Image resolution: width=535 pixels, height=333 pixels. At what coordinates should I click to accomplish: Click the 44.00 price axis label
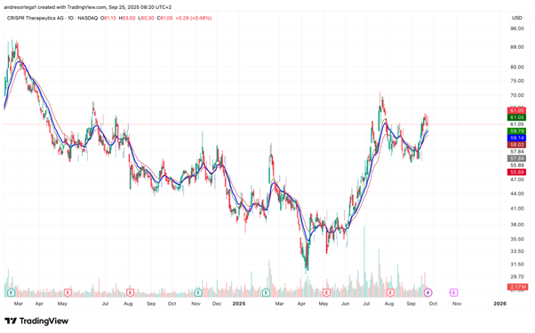click(517, 194)
